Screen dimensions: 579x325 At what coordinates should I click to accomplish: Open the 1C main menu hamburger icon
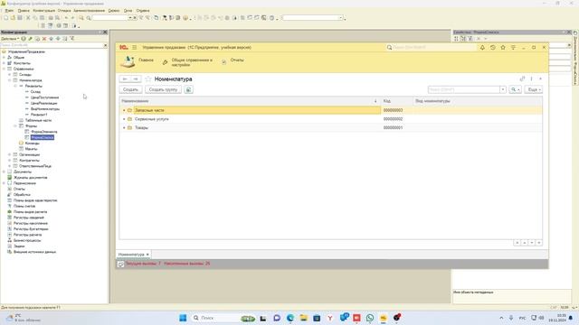pos(135,48)
